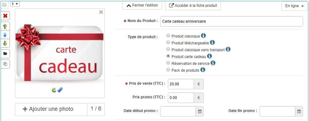Click the black folder icon in sidebar
The image size is (309, 121).
click(x=5, y=54)
